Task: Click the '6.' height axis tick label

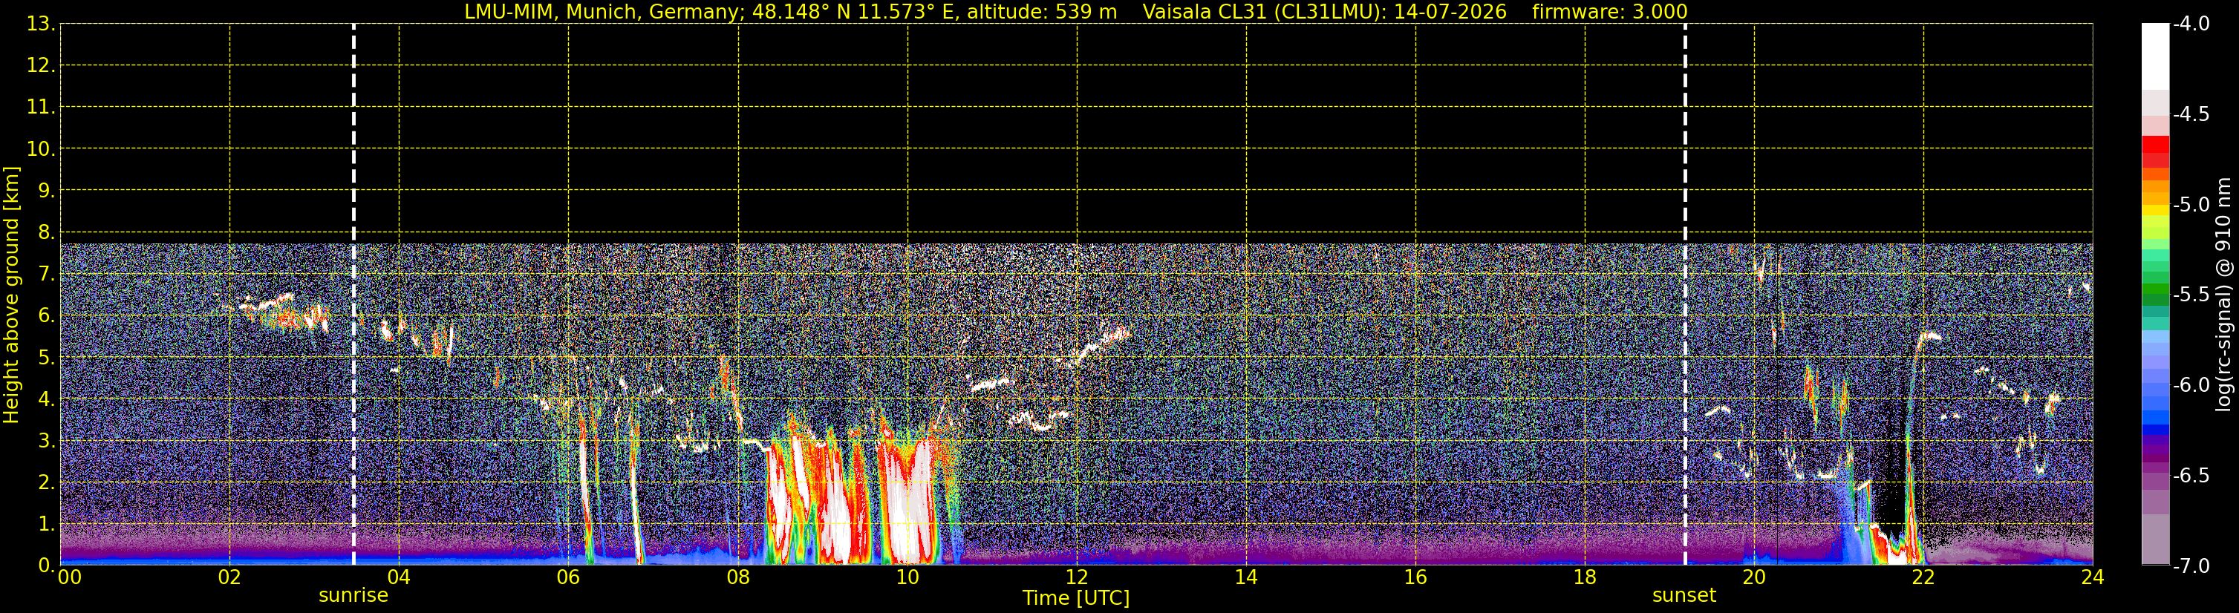Action: (x=47, y=316)
